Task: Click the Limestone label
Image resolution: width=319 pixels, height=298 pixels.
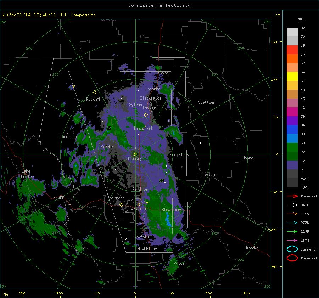Action: [x=67, y=137]
